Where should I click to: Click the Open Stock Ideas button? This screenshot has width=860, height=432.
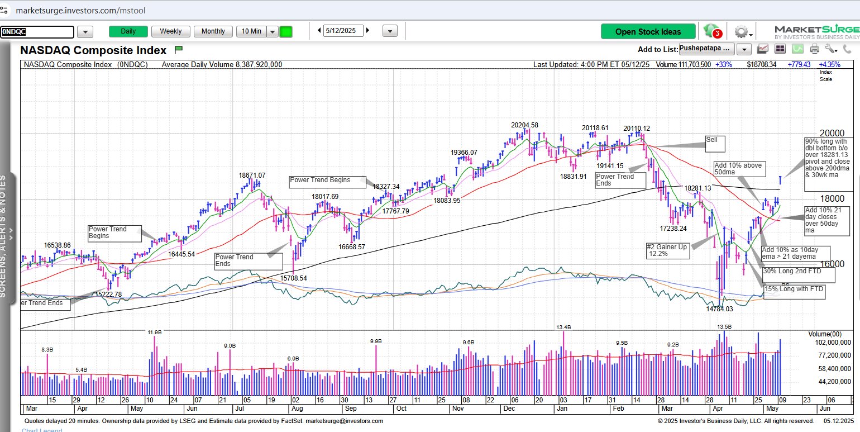(x=648, y=31)
